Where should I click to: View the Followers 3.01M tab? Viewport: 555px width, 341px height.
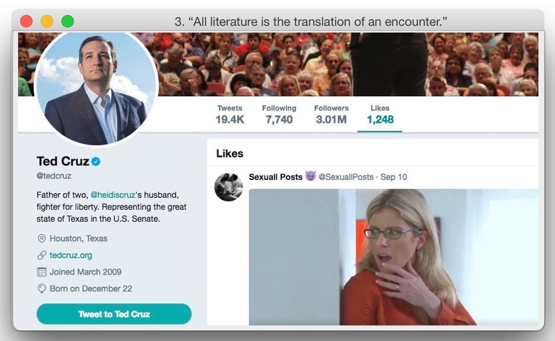[331, 114]
